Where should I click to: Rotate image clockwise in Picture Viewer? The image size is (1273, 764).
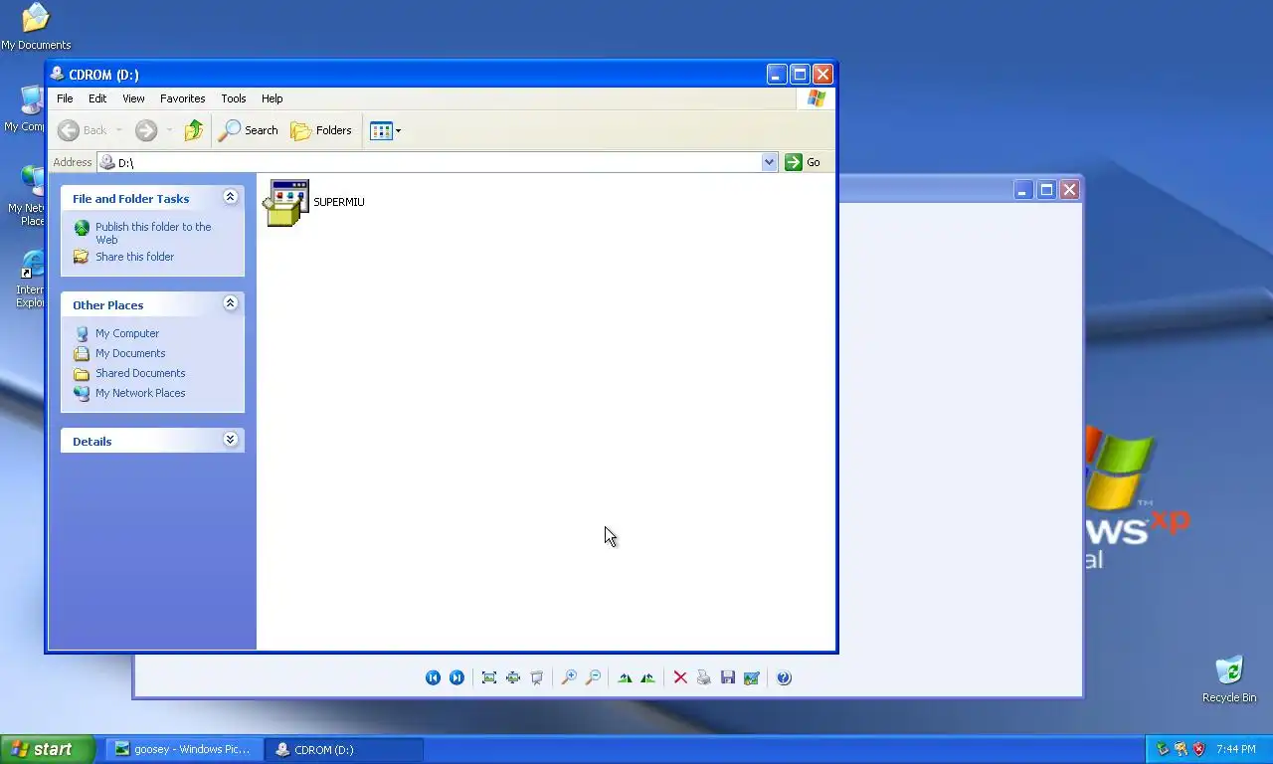click(625, 677)
